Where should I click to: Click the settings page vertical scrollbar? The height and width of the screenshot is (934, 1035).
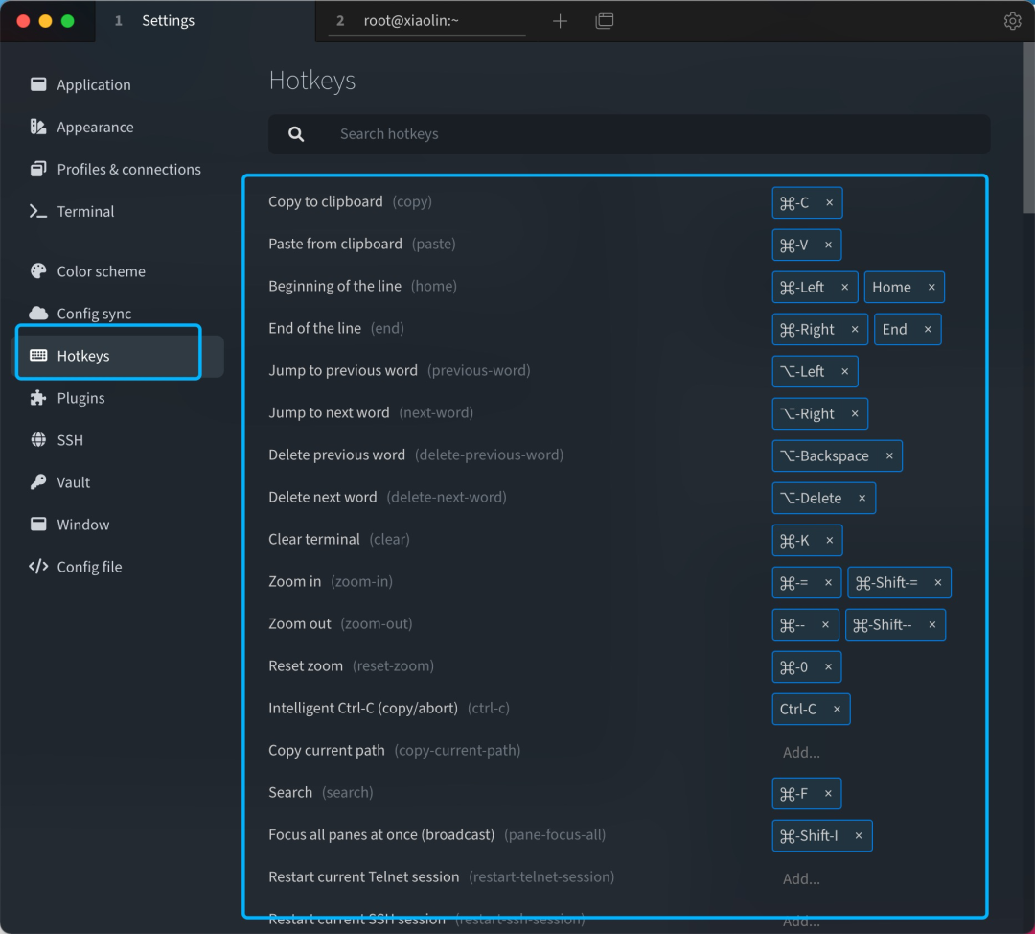point(1029,128)
